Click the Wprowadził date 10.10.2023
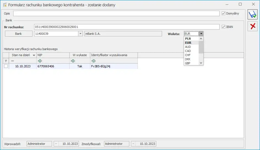Screen dimensions: 260x150 pyautogui.click(x=69, y=144)
